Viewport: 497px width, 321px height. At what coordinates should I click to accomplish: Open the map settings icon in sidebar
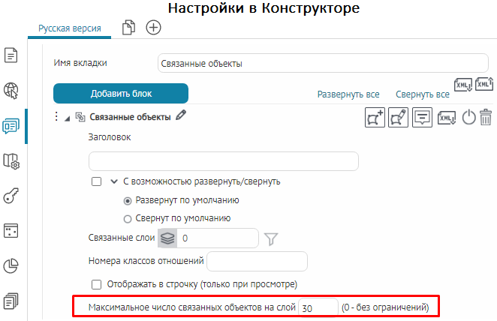[11, 160]
